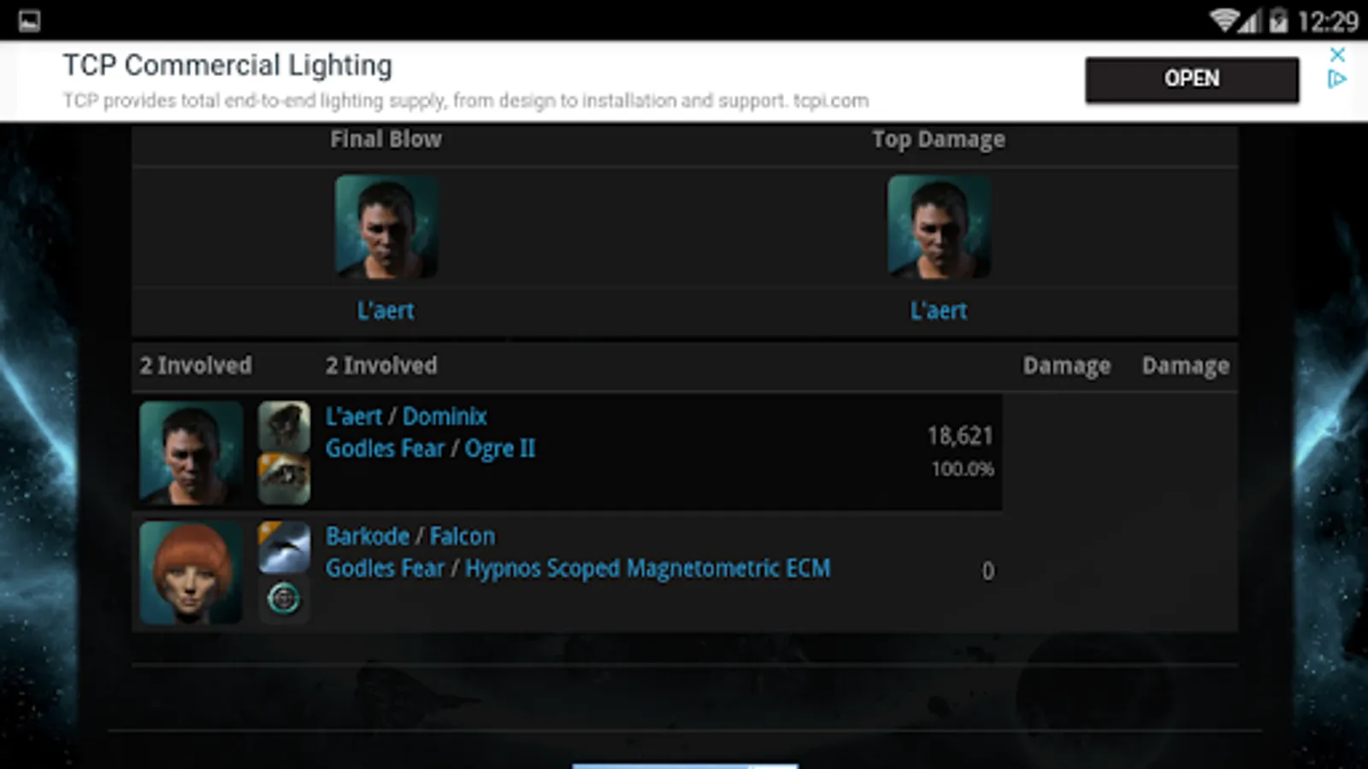Tap the Ogre II drone icon
Image resolution: width=1368 pixels, height=769 pixels.
click(284, 478)
